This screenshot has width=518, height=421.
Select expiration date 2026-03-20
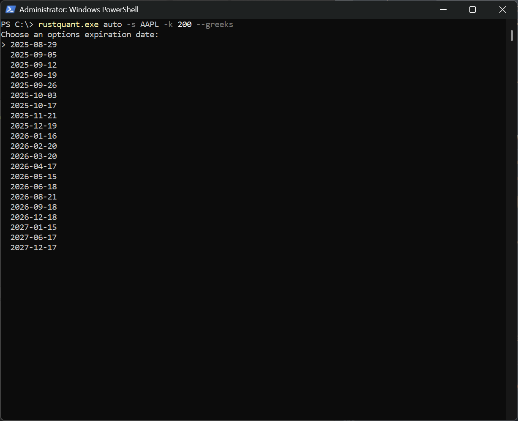click(33, 156)
